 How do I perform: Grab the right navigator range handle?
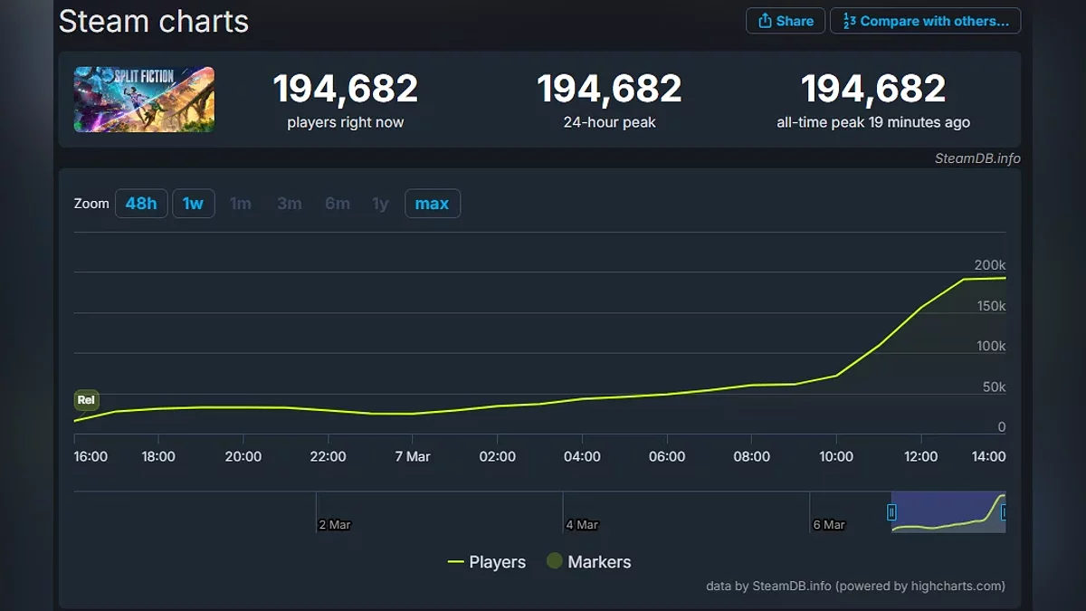(x=1004, y=512)
